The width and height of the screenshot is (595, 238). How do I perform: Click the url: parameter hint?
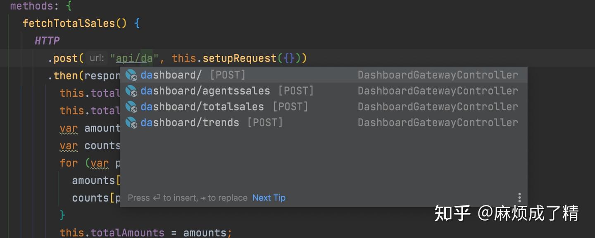point(97,58)
